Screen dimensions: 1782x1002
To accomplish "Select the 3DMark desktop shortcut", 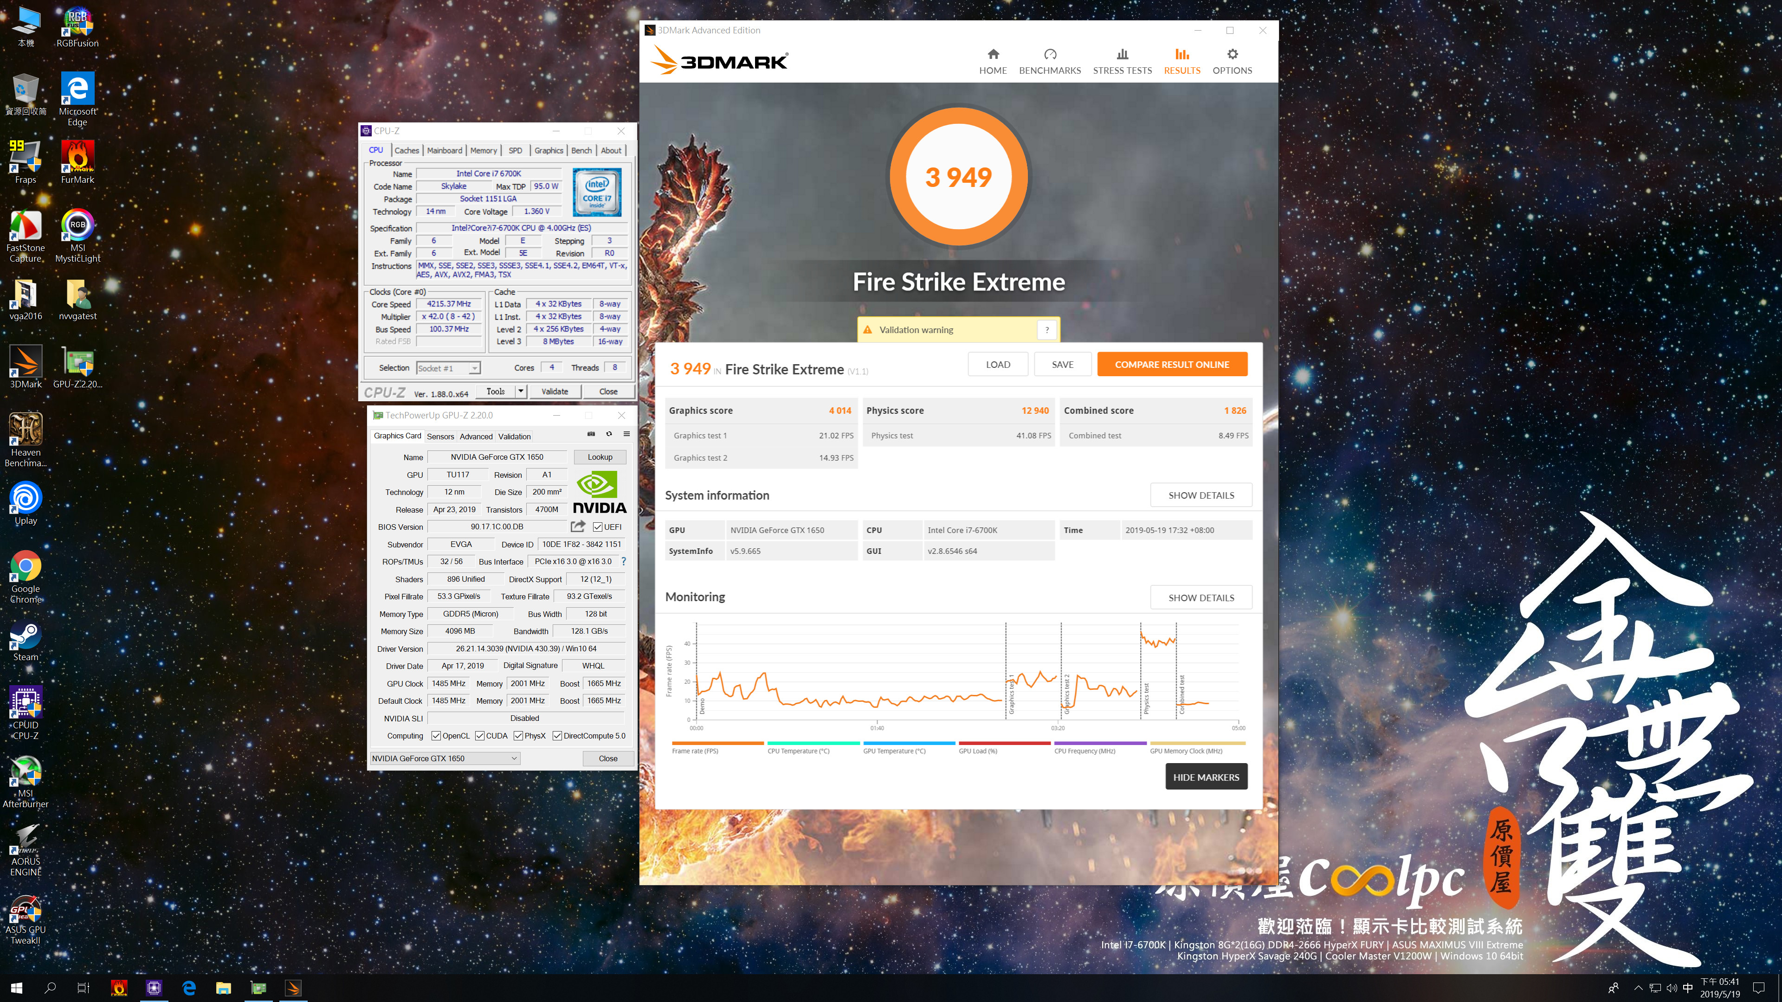I will pos(26,366).
